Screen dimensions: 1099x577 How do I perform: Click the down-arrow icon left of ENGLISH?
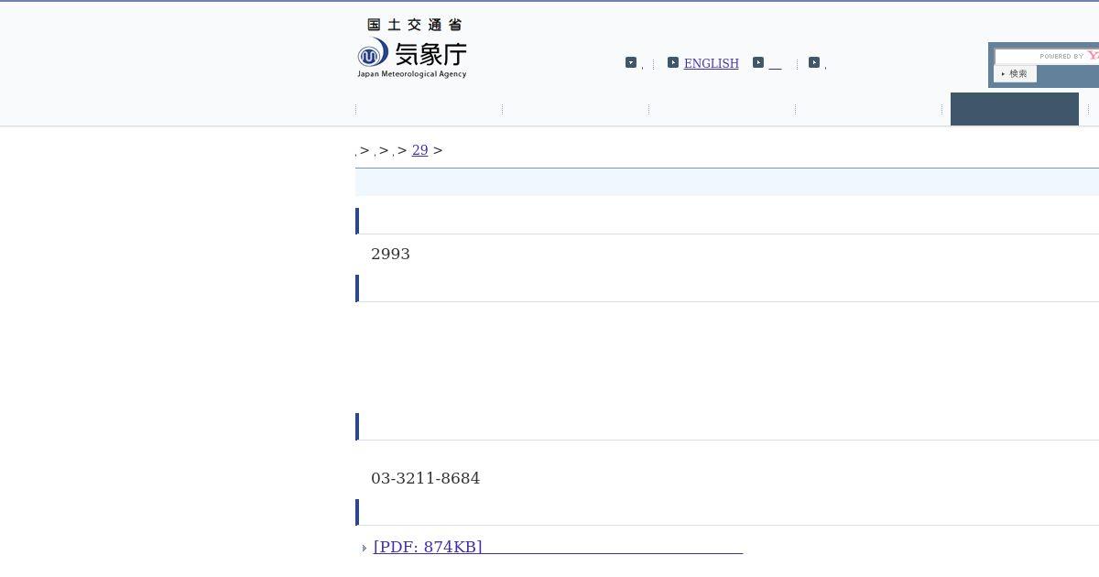pyautogui.click(x=631, y=62)
